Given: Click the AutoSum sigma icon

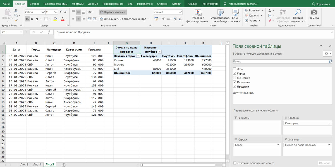Looking at the screenshot, I should (270, 10).
